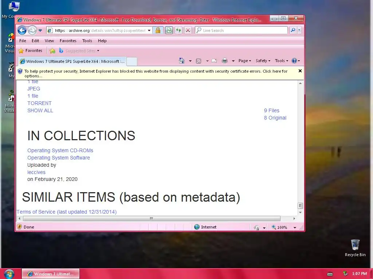Click the RSS feeds icon
This screenshot has width=373, height=279.
[199, 61]
